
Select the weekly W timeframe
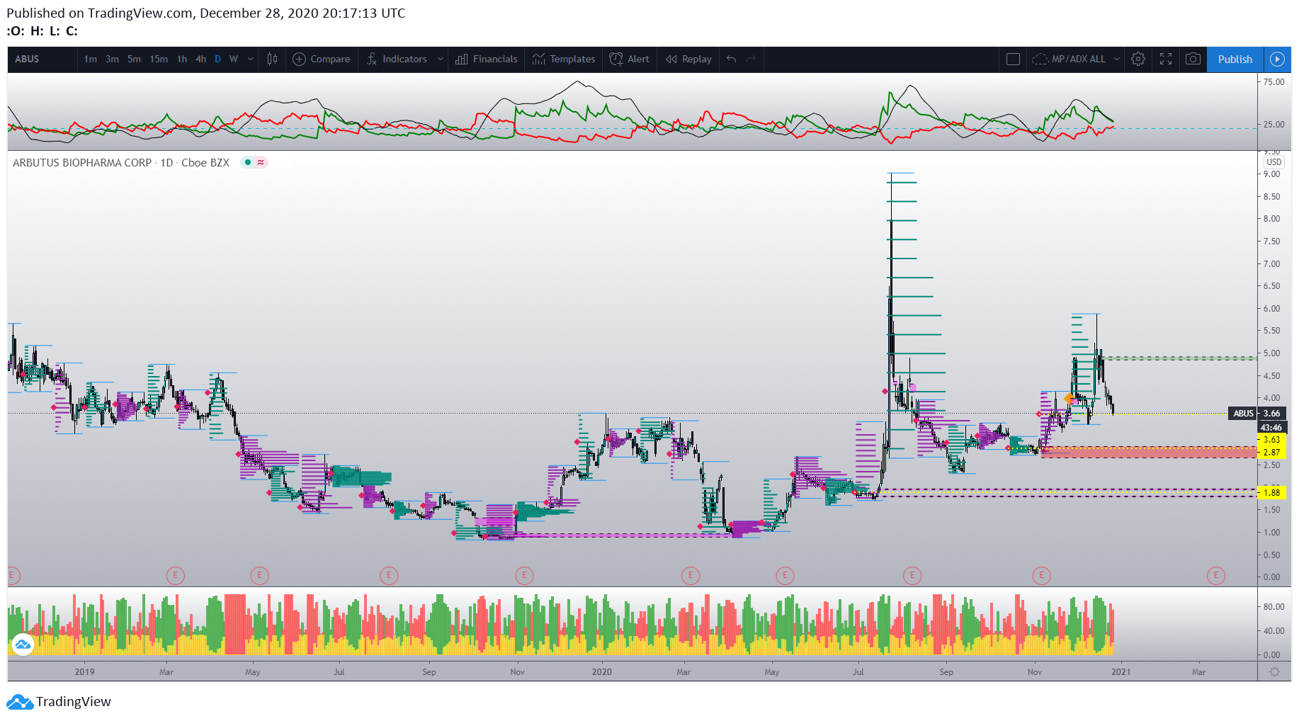click(x=233, y=59)
